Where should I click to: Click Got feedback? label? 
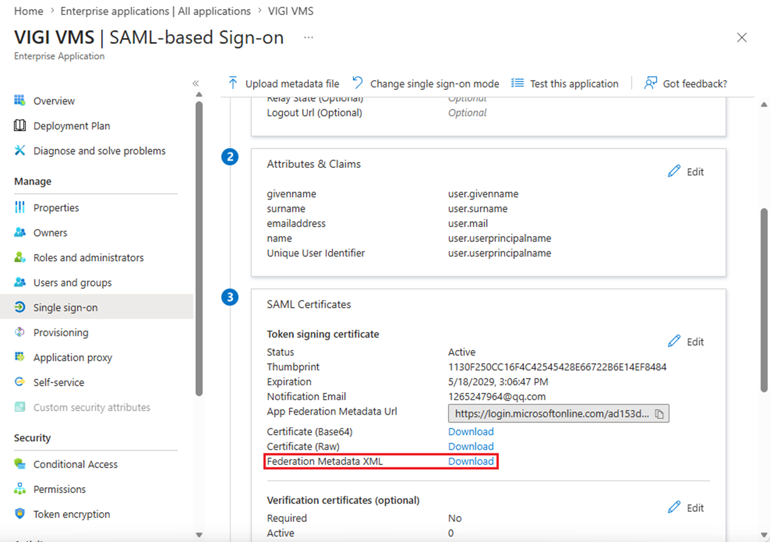695,84
